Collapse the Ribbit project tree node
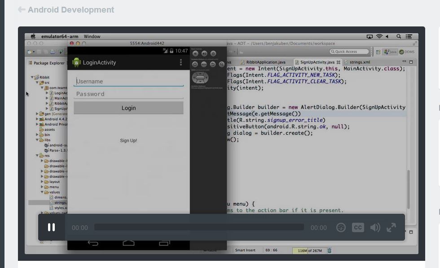This screenshot has height=268, width=440. 32,78
